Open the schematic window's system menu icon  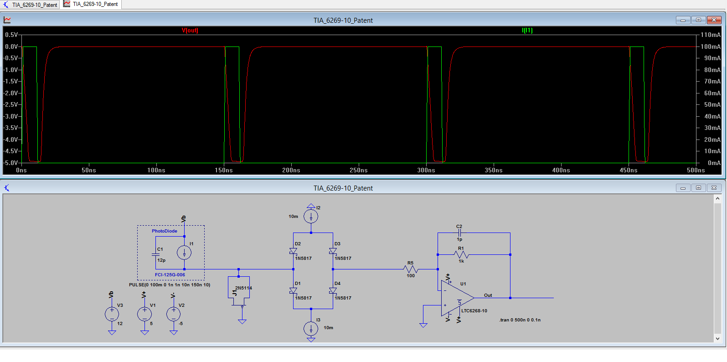click(7, 188)
